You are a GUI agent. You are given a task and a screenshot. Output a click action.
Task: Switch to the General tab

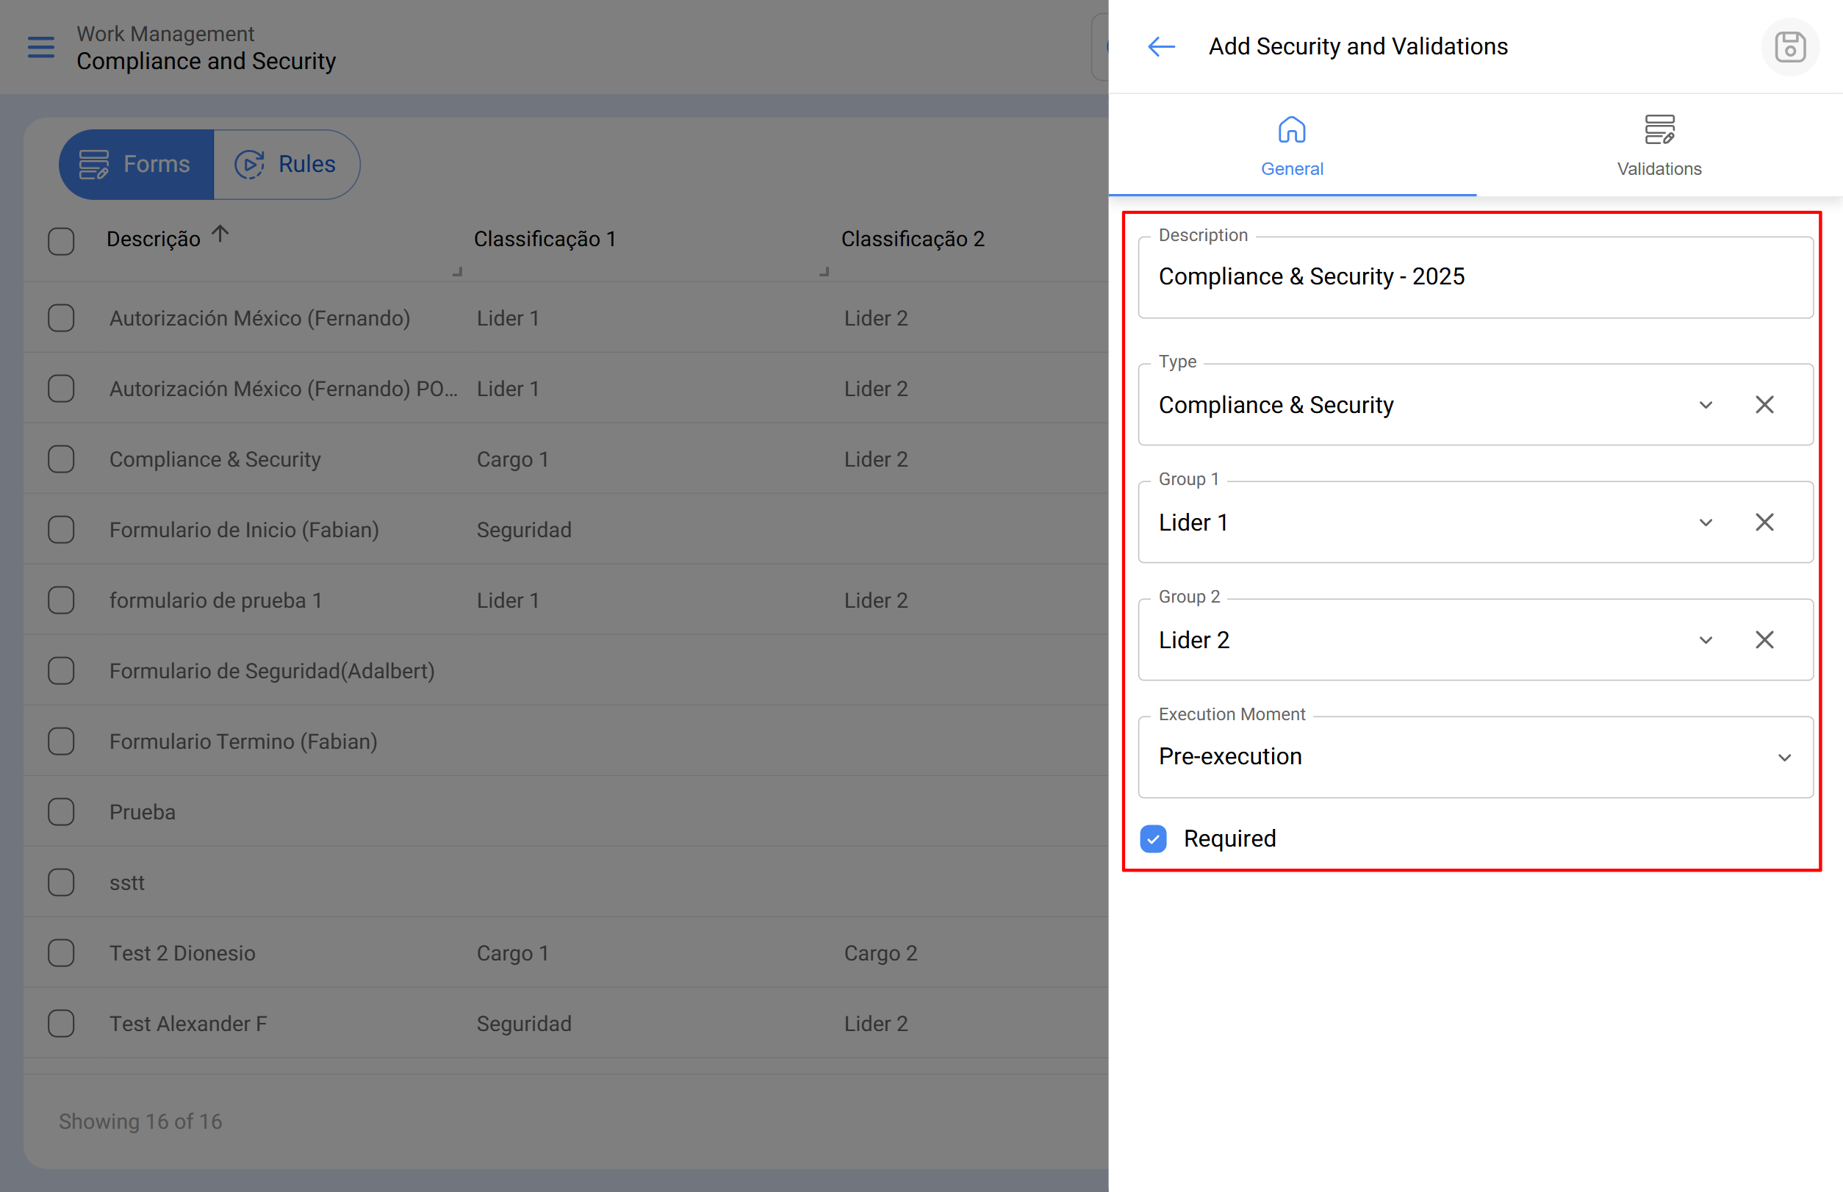point(1291,146)
